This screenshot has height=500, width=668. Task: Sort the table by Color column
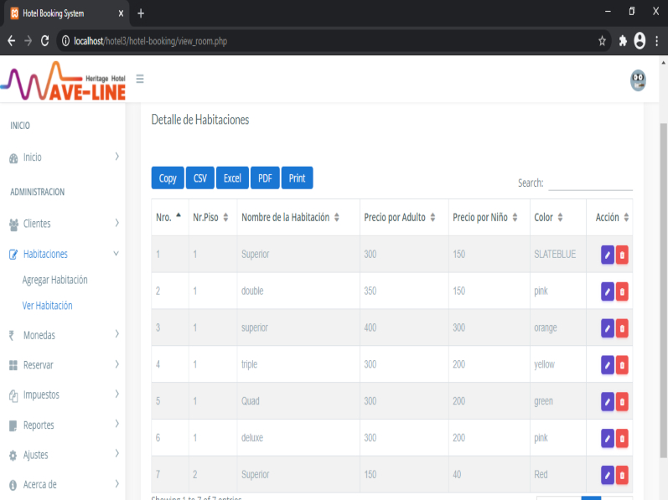(548, 218)
